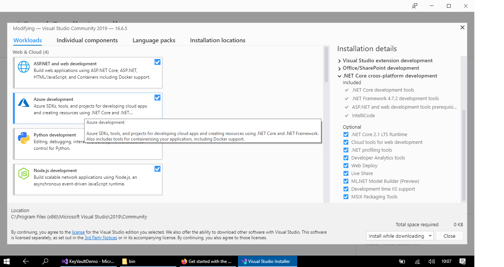Click the Web & Cloud (4) heading
This screenshot has width=504, height=267.
[31, 52]
